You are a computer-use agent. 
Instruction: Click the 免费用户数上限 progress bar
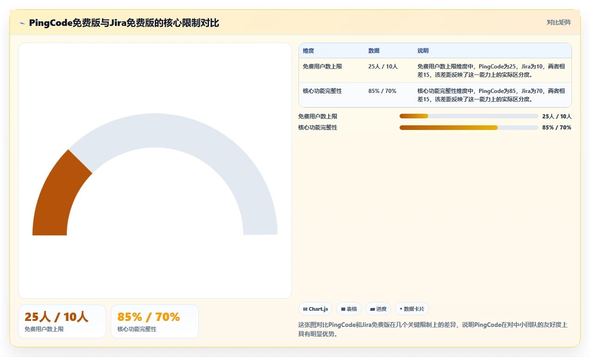[x=469, y=117]
